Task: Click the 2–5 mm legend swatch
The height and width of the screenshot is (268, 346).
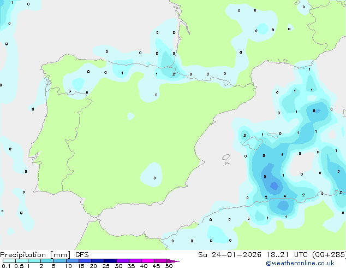Action: pyautogui.click(x=47, y=261)
